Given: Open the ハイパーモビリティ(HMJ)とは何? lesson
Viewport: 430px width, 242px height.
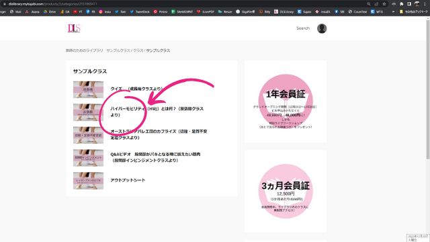Looking at the screenshot, I should pyautogui.click(x=157, y=112).
